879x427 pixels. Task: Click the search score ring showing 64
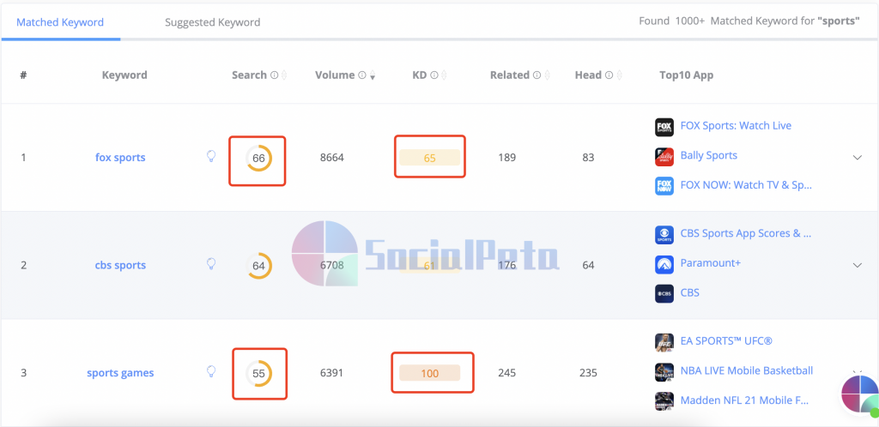(x=258, y=266)
